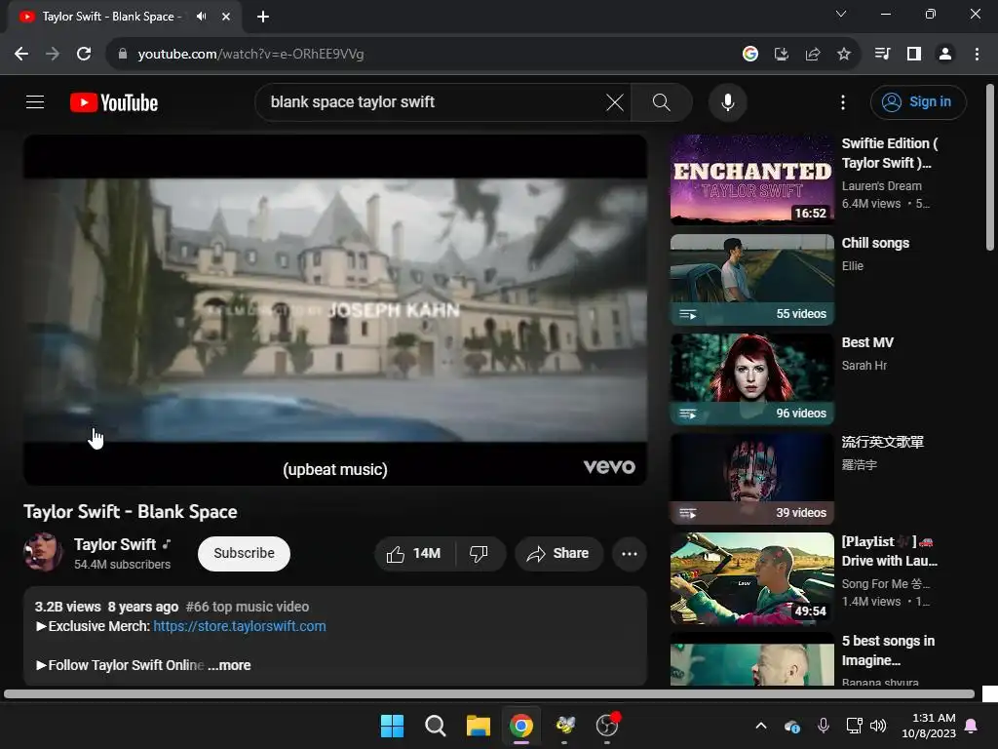Open Drive with Lauv playlist thumbnail

click(x=751, y=577)
